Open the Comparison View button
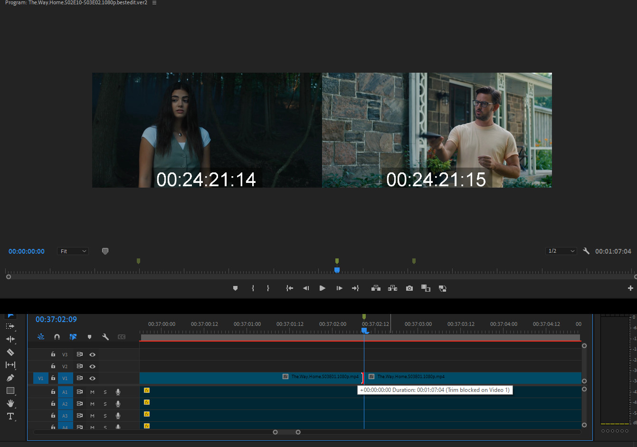The height and width of the screenshot is (447, 637). point(426,288)
